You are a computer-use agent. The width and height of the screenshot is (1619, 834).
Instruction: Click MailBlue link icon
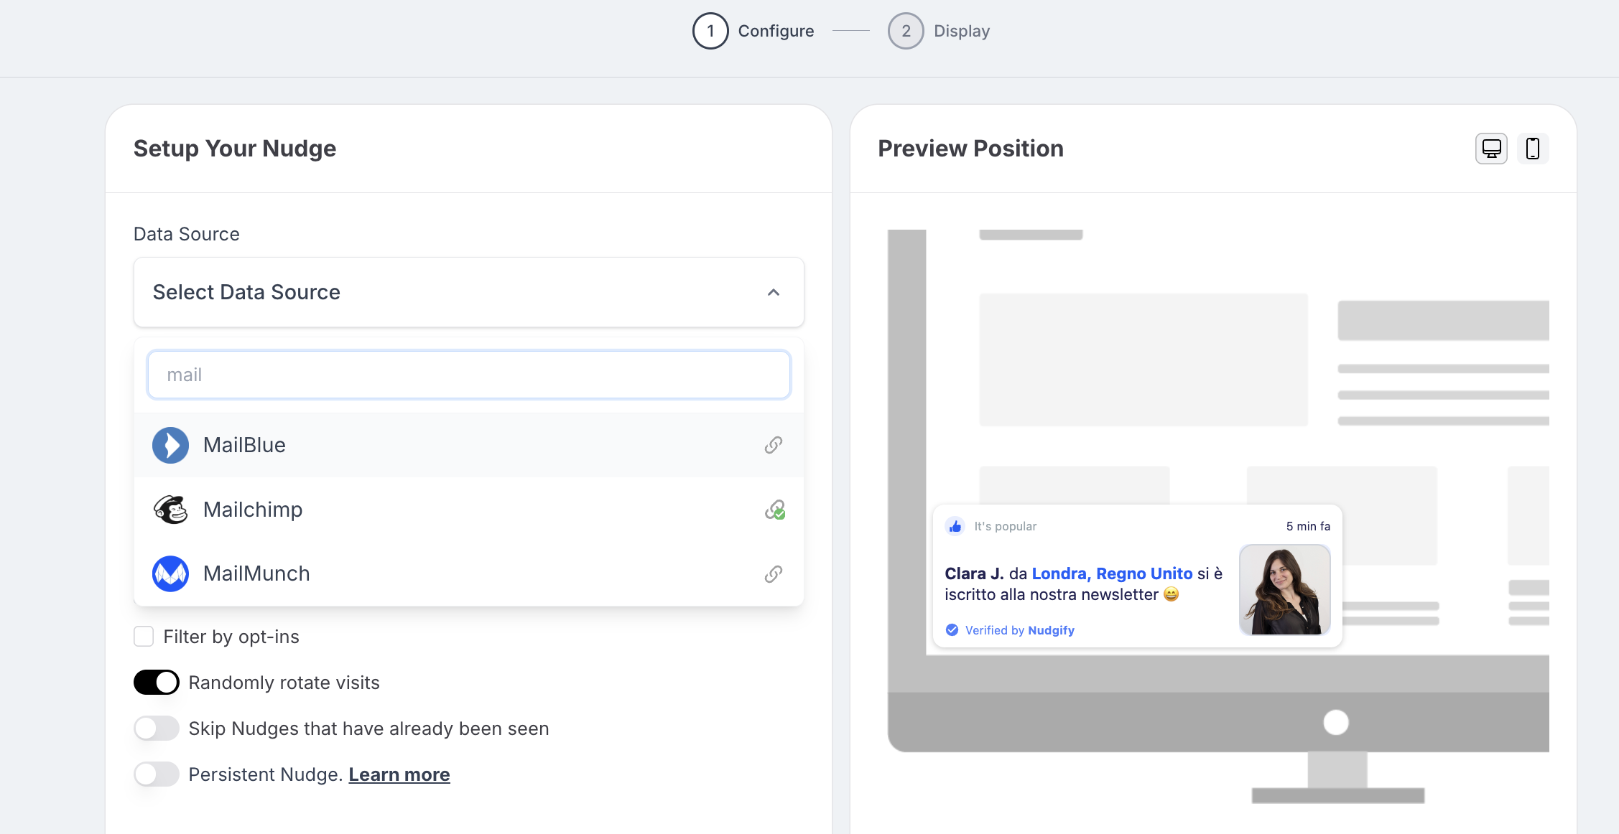[x=773, y=445]
